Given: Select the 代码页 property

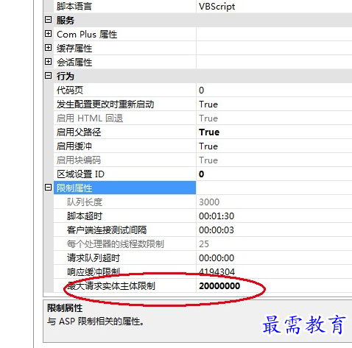Looking at the screenshot, I should [x=124, y=90].
